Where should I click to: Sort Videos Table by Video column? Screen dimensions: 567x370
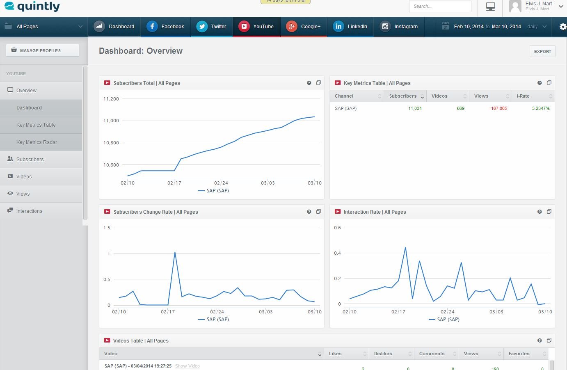[211, 354]
